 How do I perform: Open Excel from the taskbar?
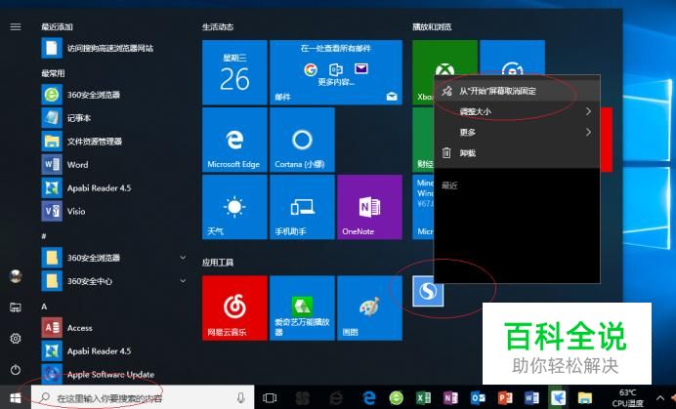click(423, 397)
